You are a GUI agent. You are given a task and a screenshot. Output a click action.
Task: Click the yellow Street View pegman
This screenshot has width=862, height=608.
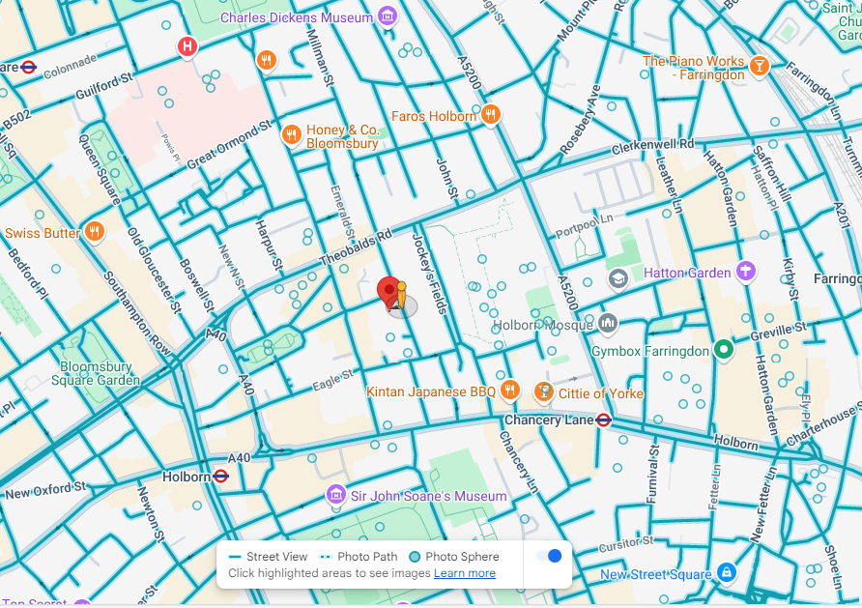click(402, 296)
